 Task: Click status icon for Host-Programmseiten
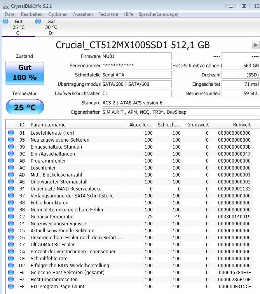(x=11, y=279)
